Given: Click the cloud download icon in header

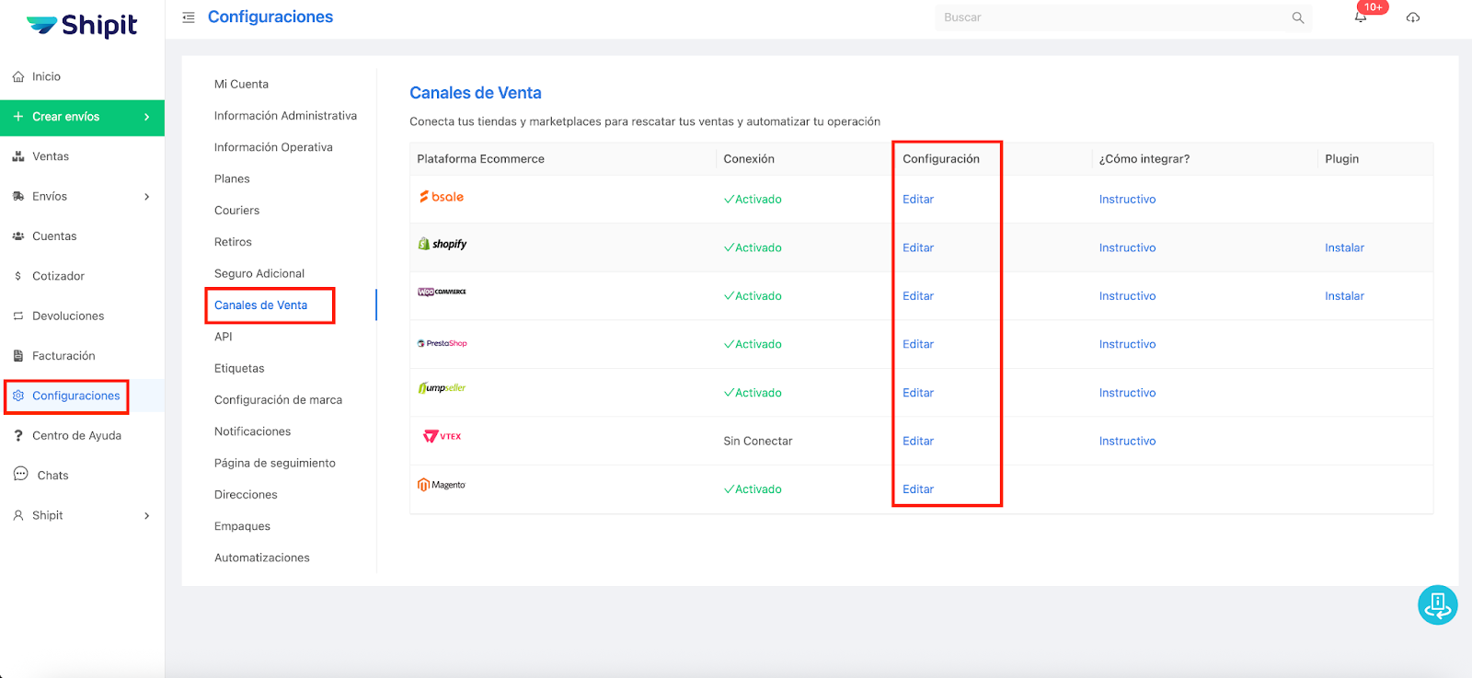Looking at the screenshot, I should 1413,17.
